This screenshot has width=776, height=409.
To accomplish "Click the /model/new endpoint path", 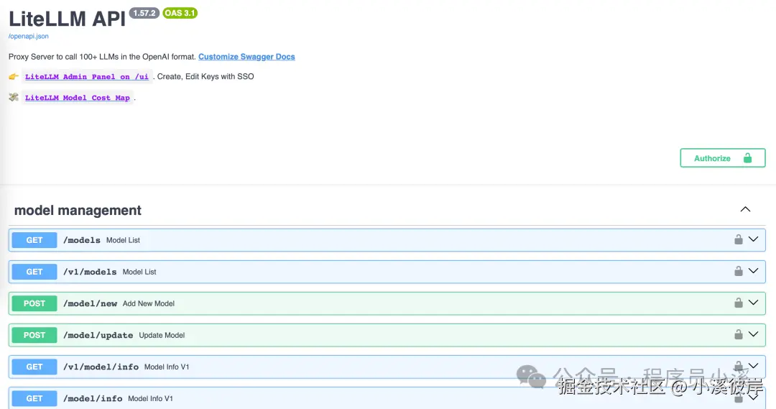I will tap(90, 303).
